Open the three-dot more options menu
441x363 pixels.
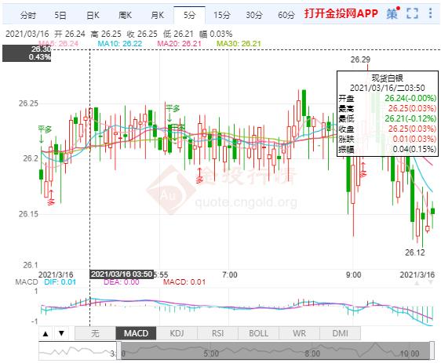click(x=430, y=13)
